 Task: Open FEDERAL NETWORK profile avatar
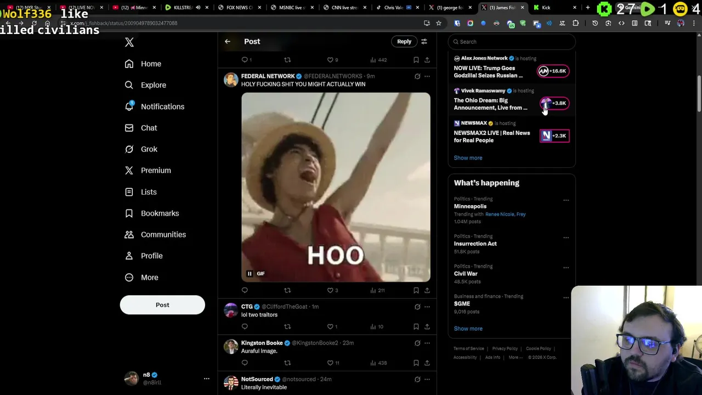click(231, 80)
